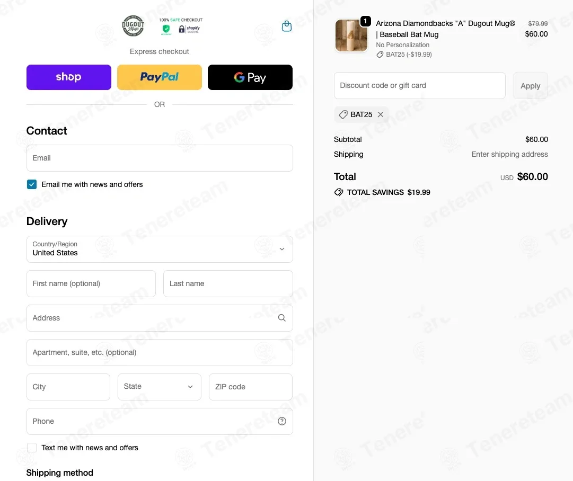This screenshot has height=481, width=573.
Task: Select the ZIP code input field
Action: point(250,387)
